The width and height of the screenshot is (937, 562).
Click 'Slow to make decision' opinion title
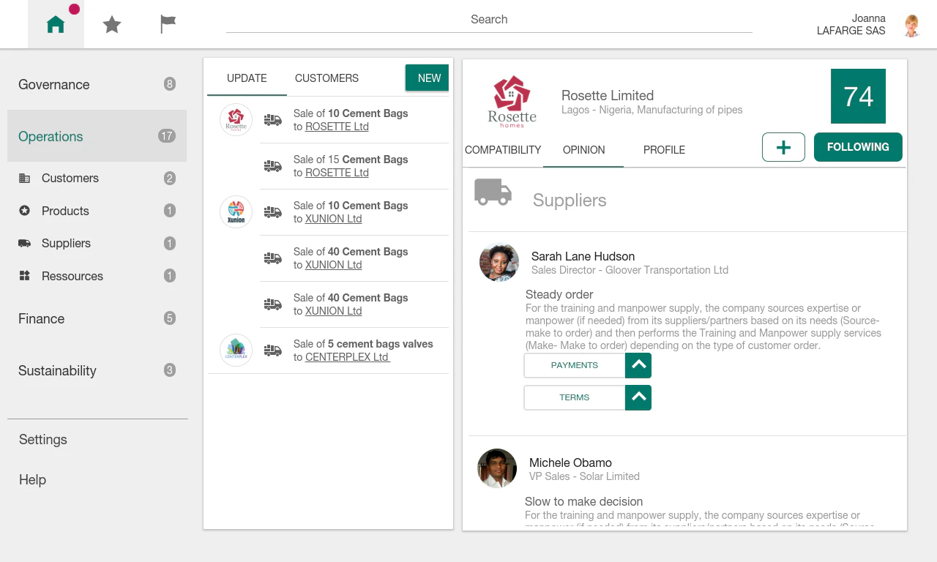coord(583,501)
